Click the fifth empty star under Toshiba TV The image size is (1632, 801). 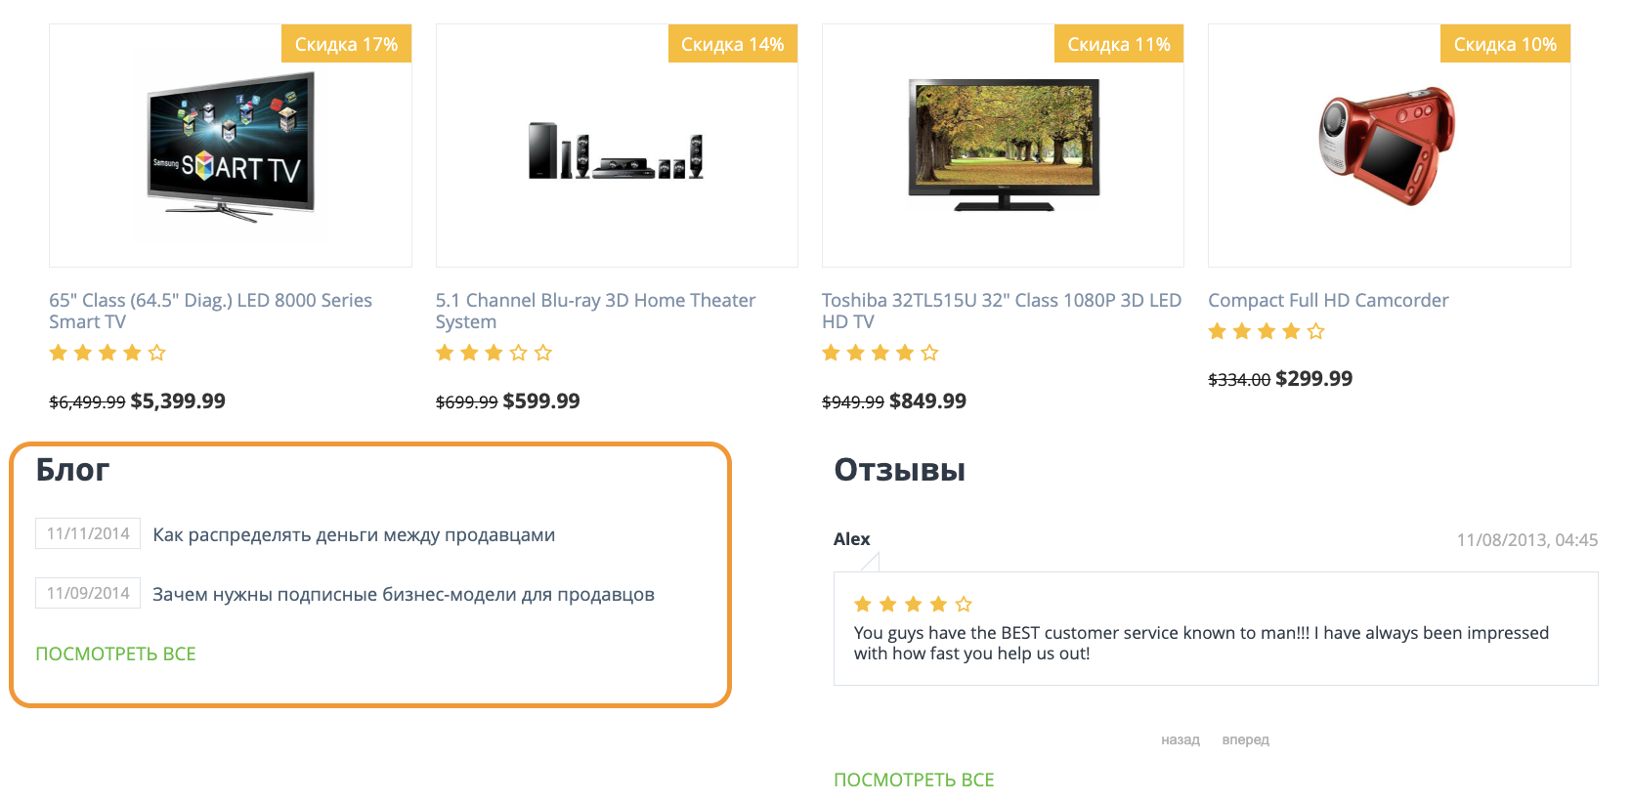coord(929,353)
